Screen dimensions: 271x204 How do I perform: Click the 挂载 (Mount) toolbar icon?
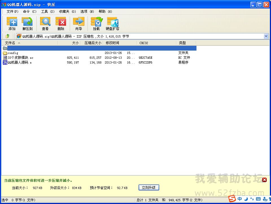(x=97, y=23)
